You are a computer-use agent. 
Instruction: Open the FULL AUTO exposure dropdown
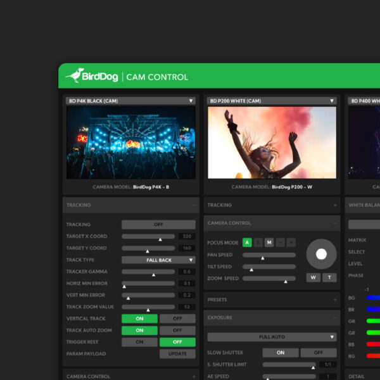272,337
